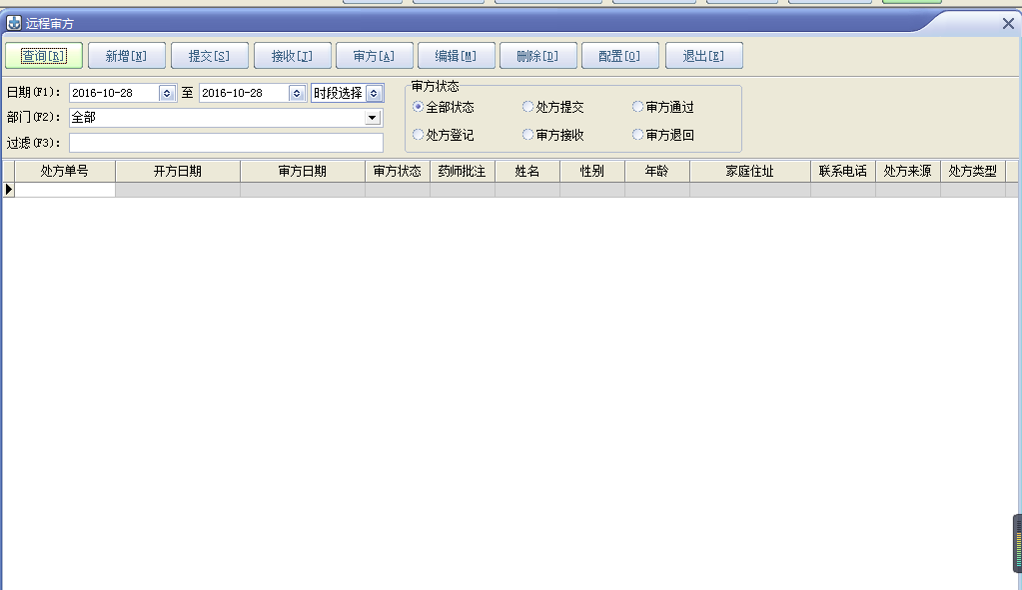Screen dimensions: 1022x590
Task: Click the 处方类型 column header
Action: (x=973, y=172)
